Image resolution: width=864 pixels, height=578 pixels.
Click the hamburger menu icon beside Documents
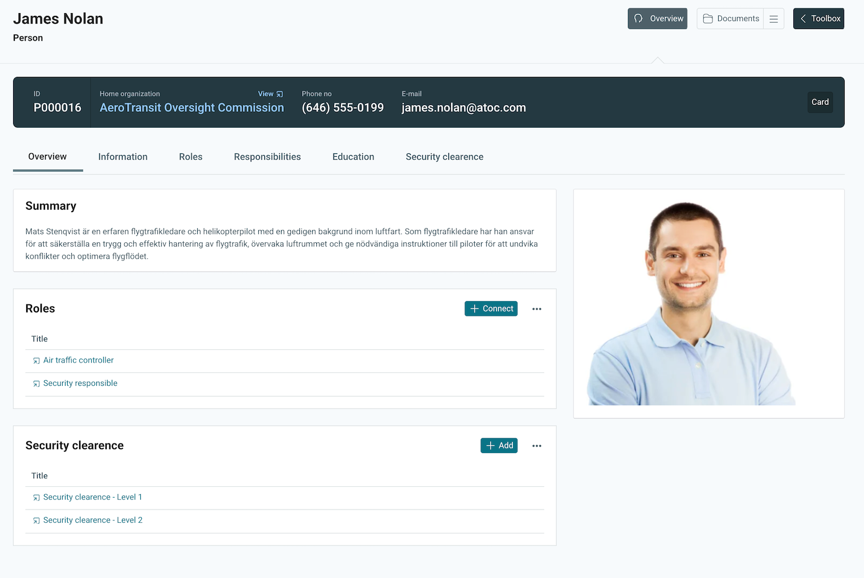coord(773,19)
